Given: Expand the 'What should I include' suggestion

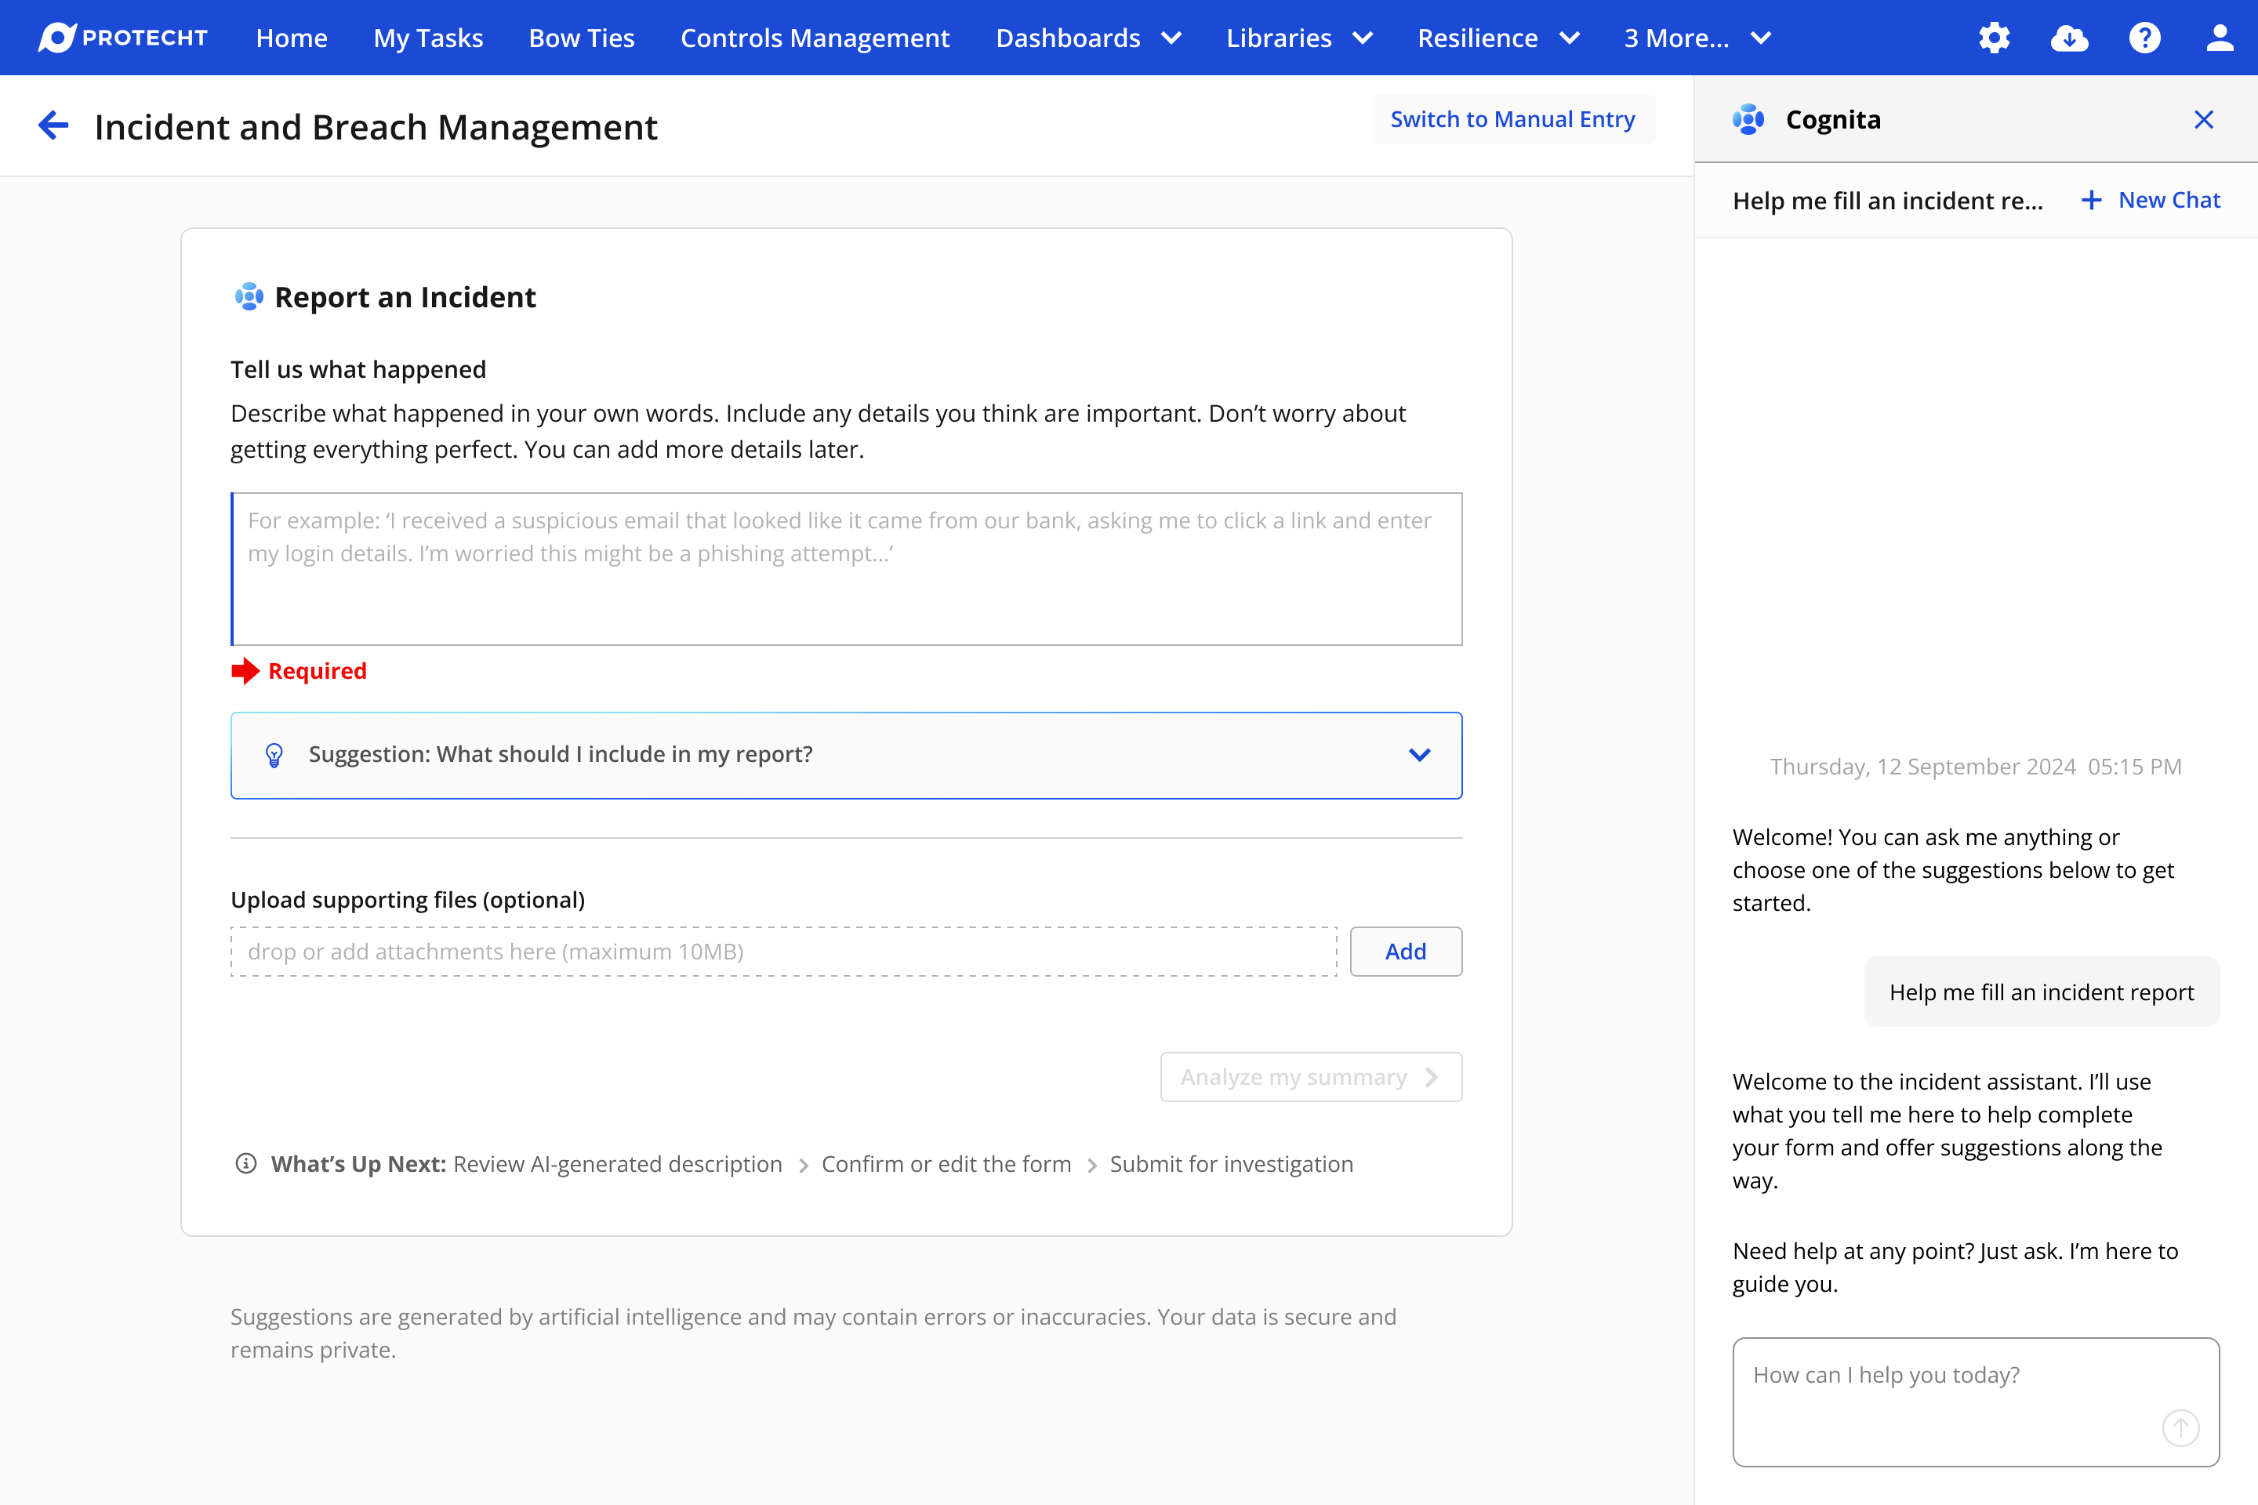Looking at the screenshot, I should pos(1419,754).
